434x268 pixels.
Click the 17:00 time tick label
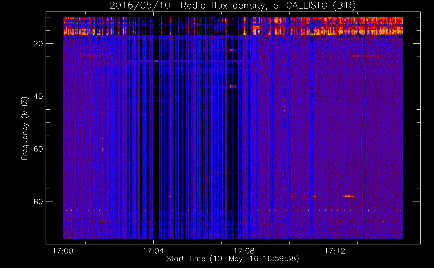63,251
